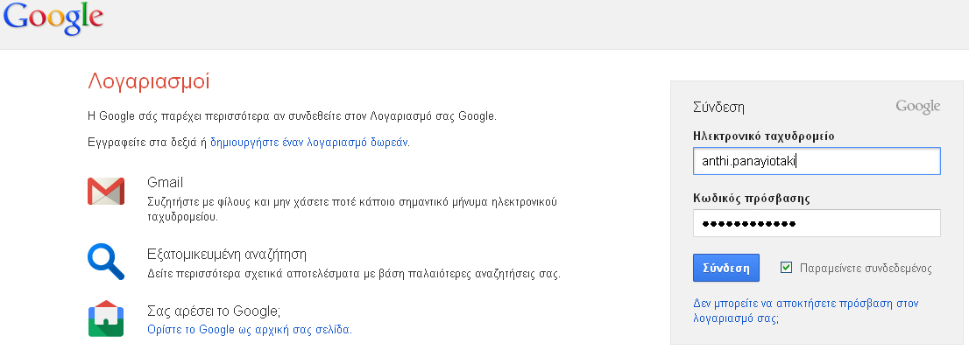
Task: Toggle the Παραμείνετε συνδεδεμένος checkbox
Action: click(786, 268)
